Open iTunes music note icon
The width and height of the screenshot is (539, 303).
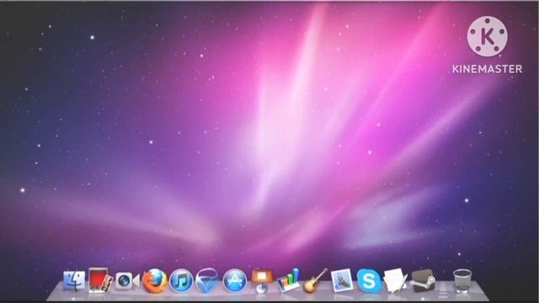pos(181,281)
